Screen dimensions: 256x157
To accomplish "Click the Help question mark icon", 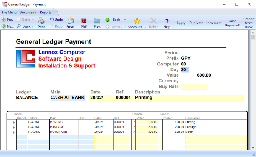I will (x=167, y=21).
